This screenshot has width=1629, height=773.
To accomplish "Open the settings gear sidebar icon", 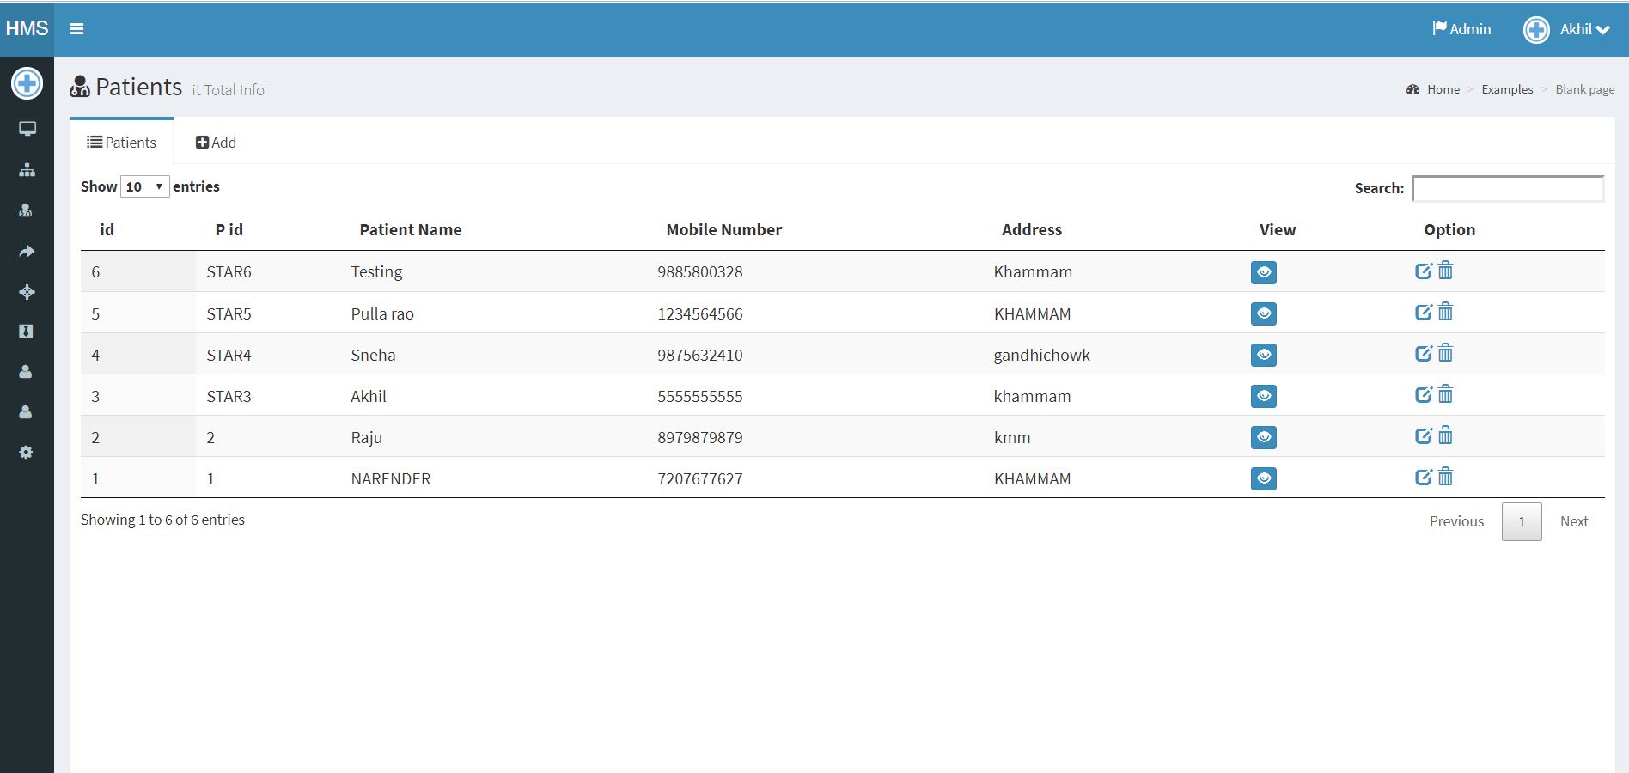I will click(x=26, y=453).
